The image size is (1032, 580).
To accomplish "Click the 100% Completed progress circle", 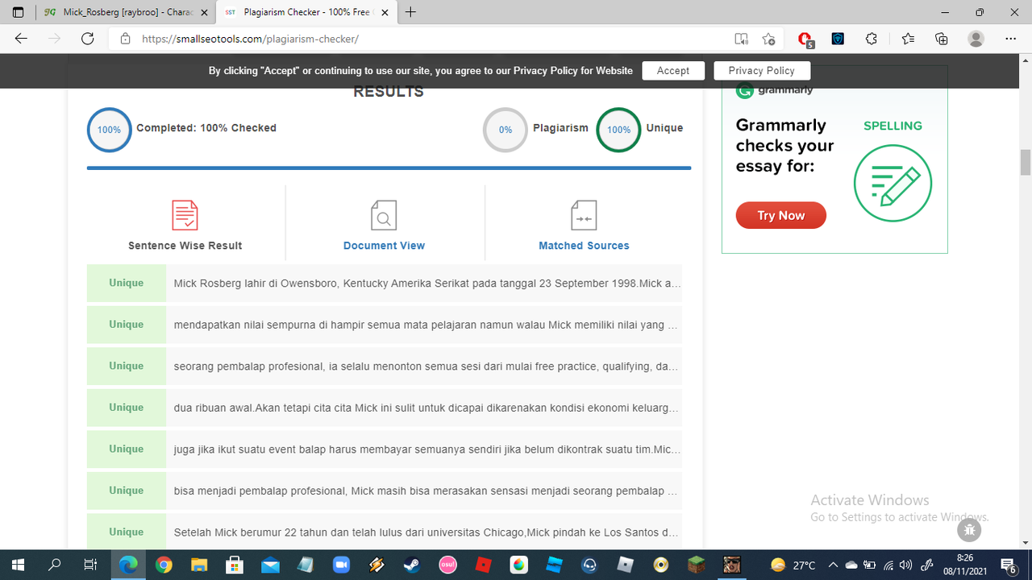I will coord(109,130).
